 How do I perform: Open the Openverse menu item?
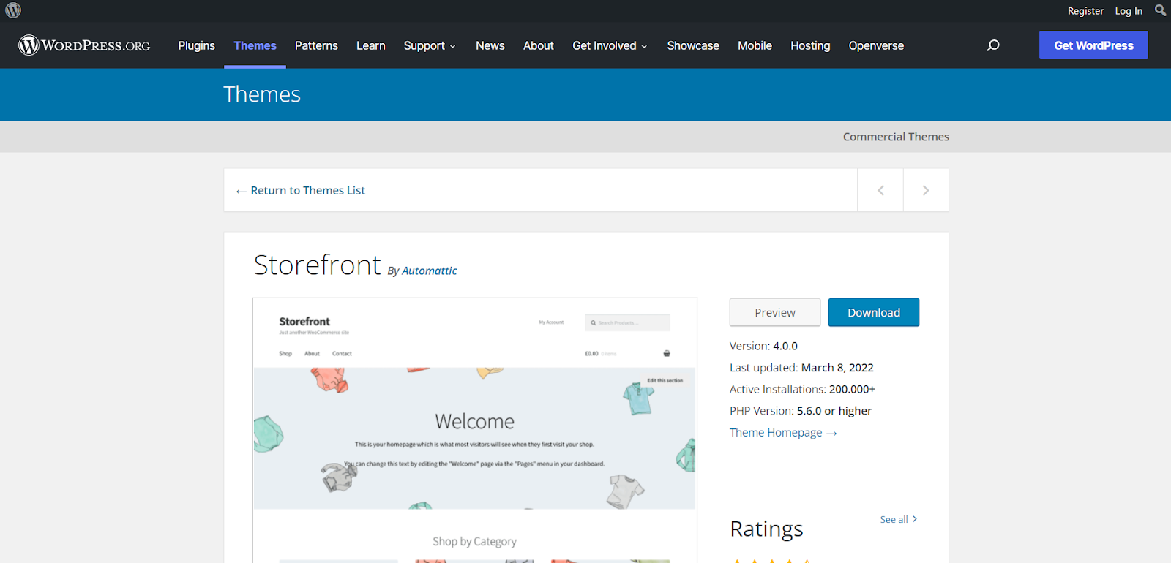876,45
